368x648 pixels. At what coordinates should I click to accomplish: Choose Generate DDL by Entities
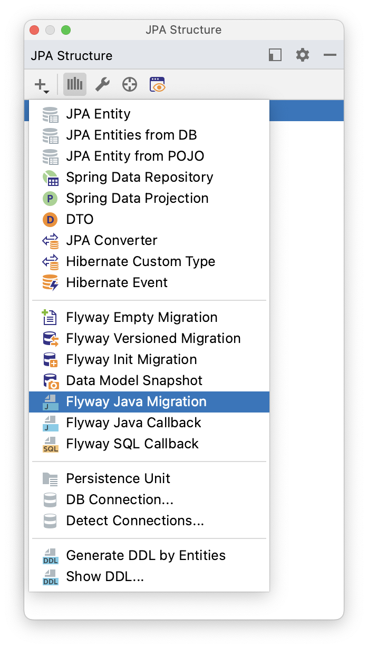[149, 555]
